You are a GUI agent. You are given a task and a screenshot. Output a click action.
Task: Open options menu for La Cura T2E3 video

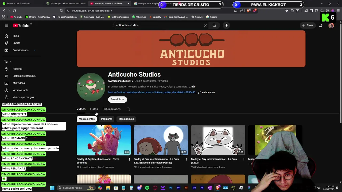coord(186,159)
